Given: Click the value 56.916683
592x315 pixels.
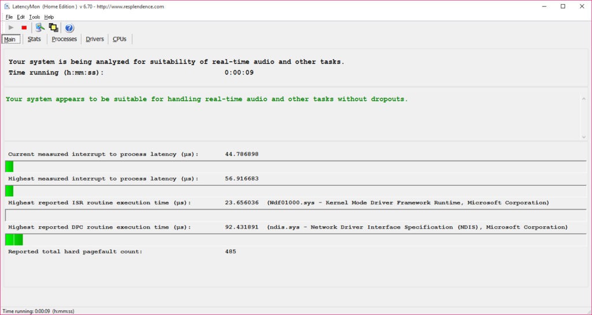Looking at the screenshot, I should pyautogui.click(x=242, y=179).
